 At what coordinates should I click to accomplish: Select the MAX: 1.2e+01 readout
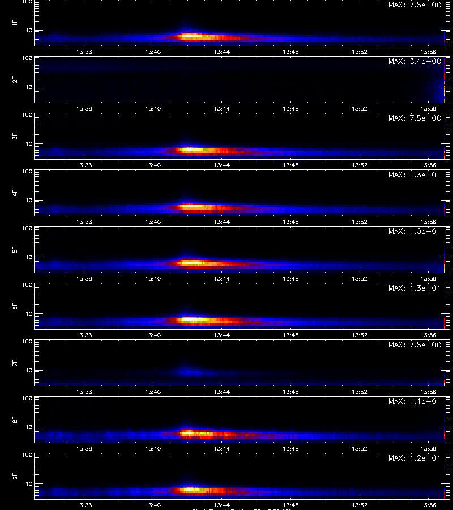pos(414,458)
